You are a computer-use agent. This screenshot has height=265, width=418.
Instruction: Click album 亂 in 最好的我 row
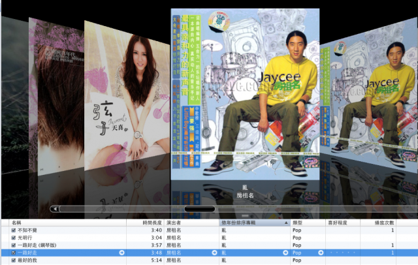point(224,260)
